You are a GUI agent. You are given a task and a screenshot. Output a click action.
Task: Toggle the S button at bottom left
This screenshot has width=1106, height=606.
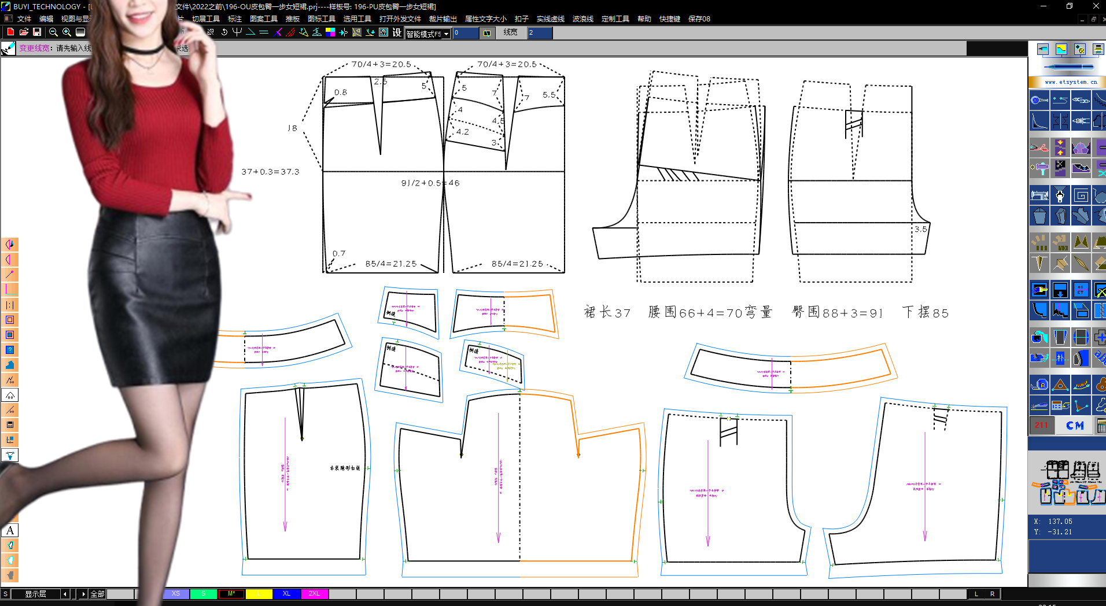tap(5, 594)
